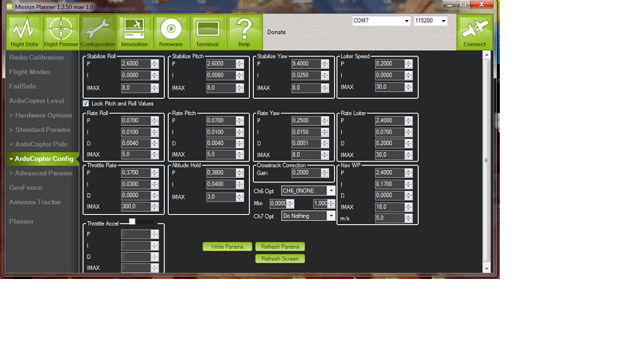Viewport: 619px width, 347px height.
Task: Click the Ch6 Min value field
Action: coord(278,203)
